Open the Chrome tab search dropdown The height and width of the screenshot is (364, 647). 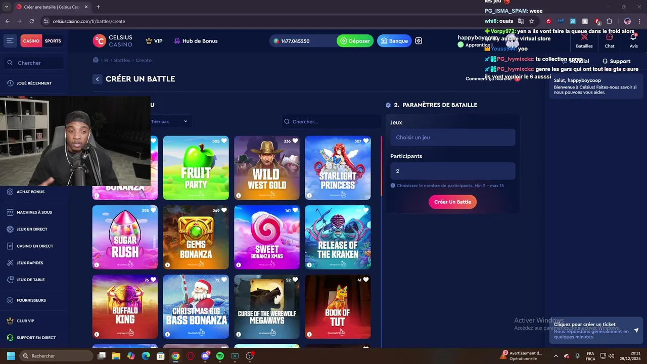(7, 7)
